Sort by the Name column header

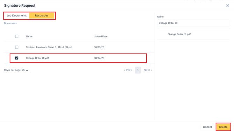(29, 36)
